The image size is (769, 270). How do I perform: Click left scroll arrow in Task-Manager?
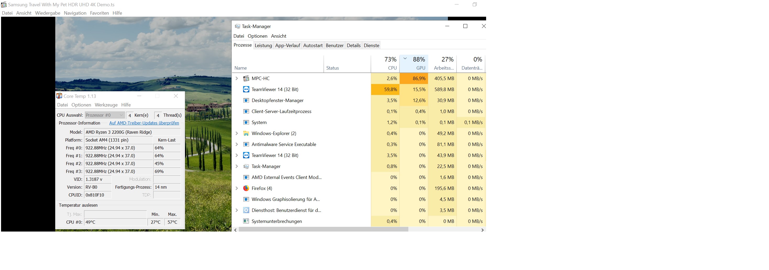[235, 230]
